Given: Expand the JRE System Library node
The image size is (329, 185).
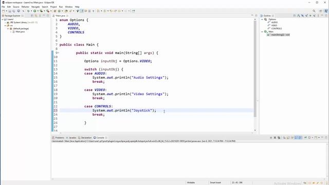Looking at the screenshot, I should pos(6,23).
